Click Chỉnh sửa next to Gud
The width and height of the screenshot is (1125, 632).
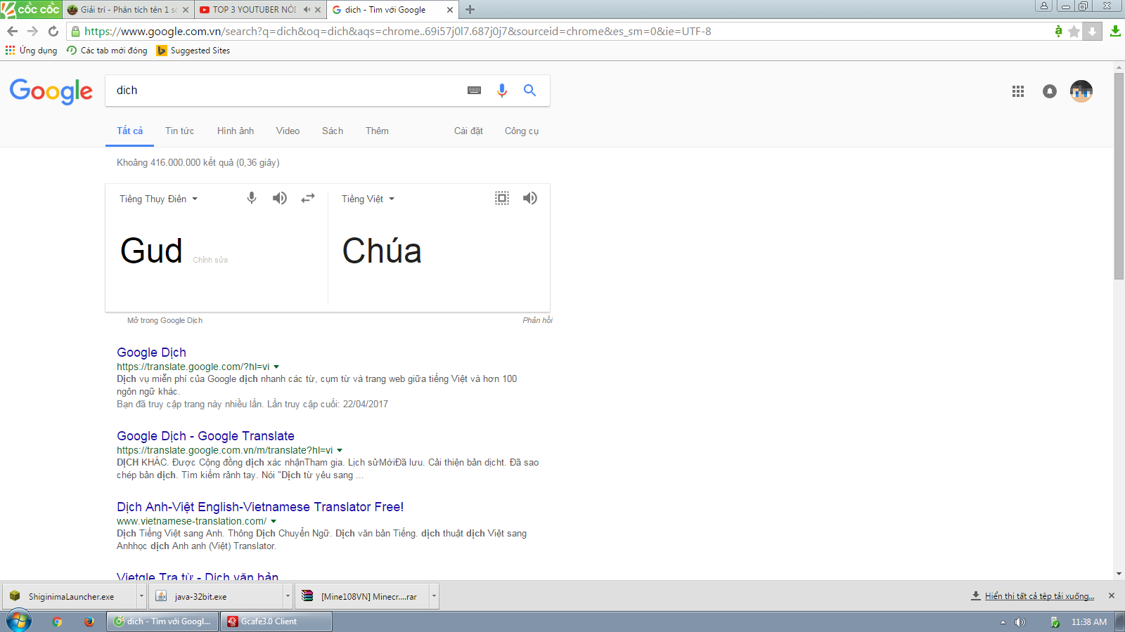210,260
